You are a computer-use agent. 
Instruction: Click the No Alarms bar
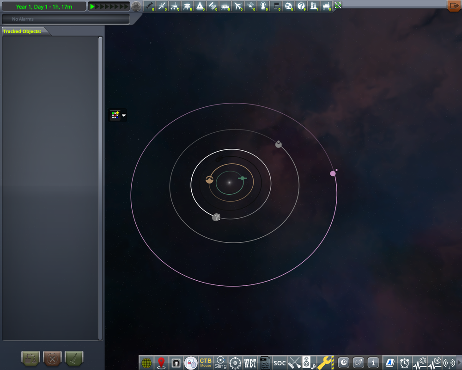pos(66,19)
